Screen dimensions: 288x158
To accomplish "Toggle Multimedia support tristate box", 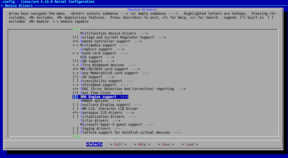I will pos(76,45).
